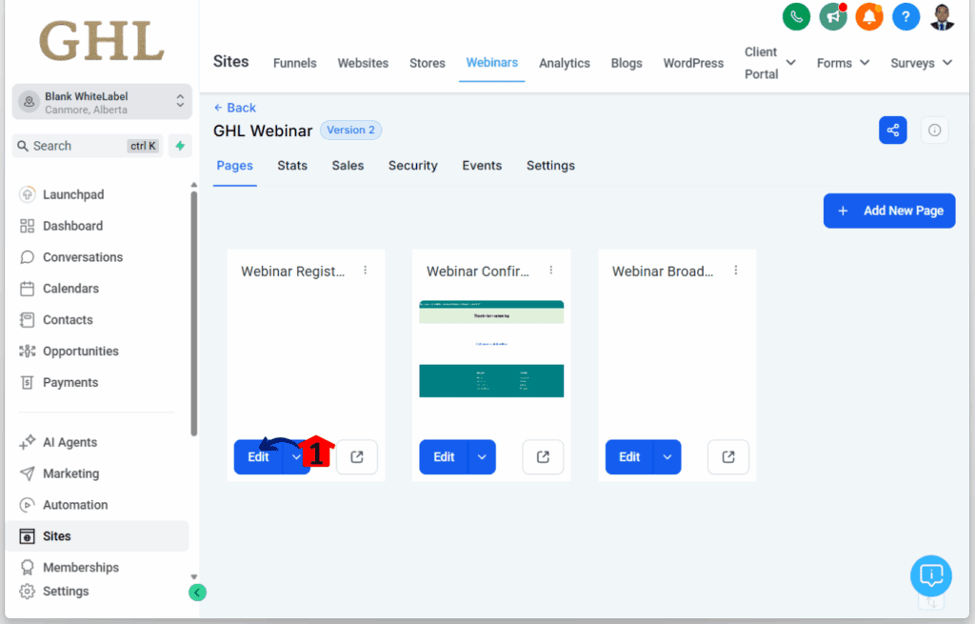Click the blue help question-mark icon
Viewport: 975px width, 624px height.
905,17
